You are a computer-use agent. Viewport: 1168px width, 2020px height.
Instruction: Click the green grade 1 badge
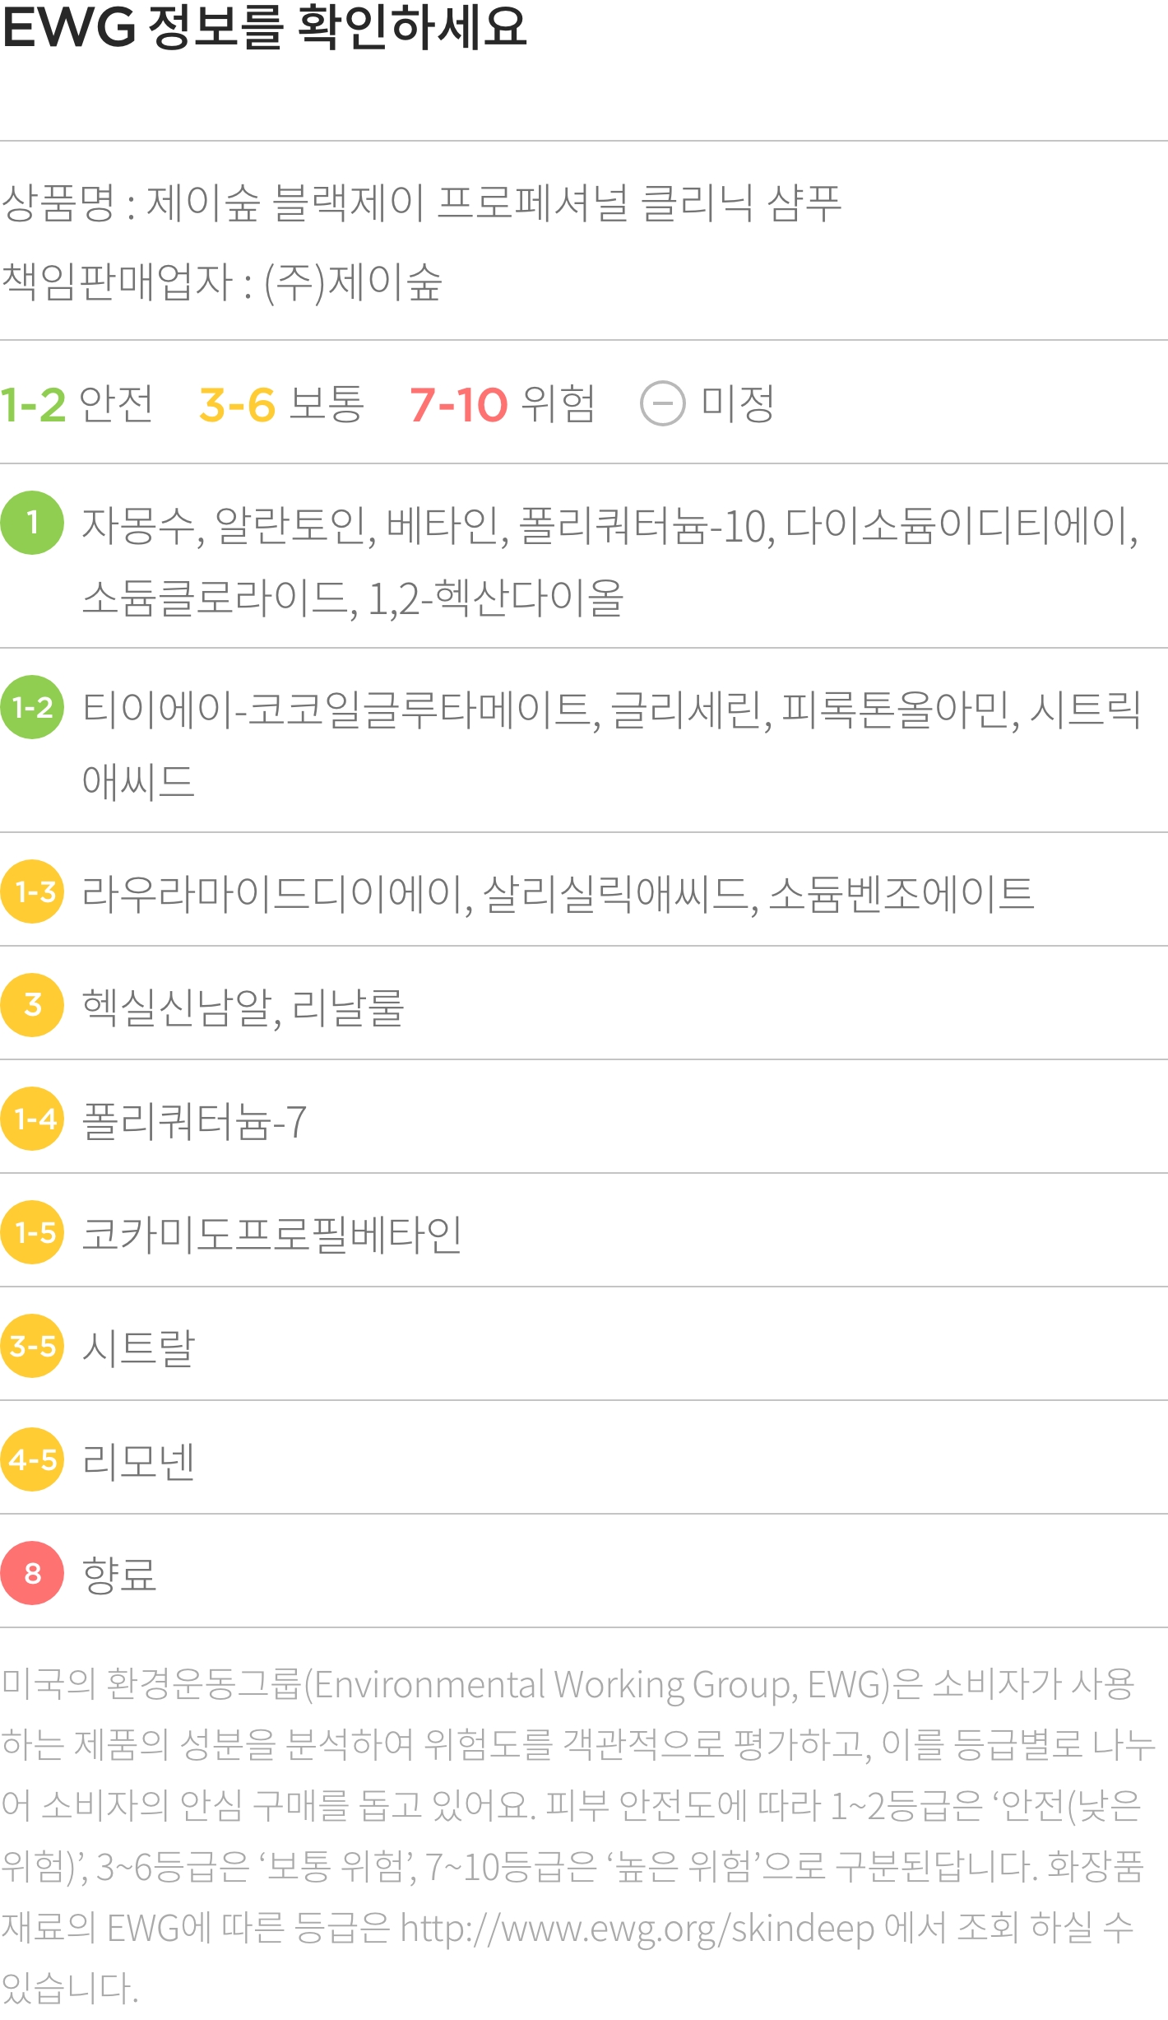coord(32,523)
